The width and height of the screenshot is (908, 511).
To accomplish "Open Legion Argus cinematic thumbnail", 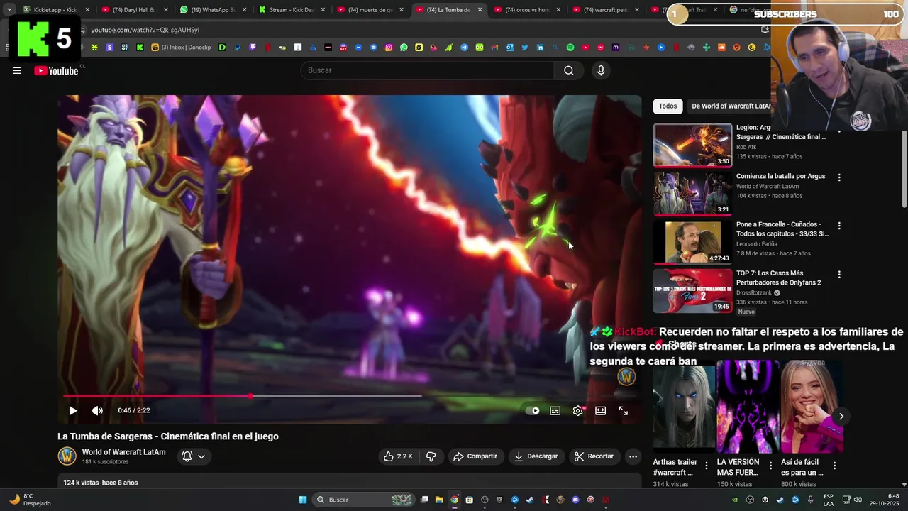I will click(692, 145).
